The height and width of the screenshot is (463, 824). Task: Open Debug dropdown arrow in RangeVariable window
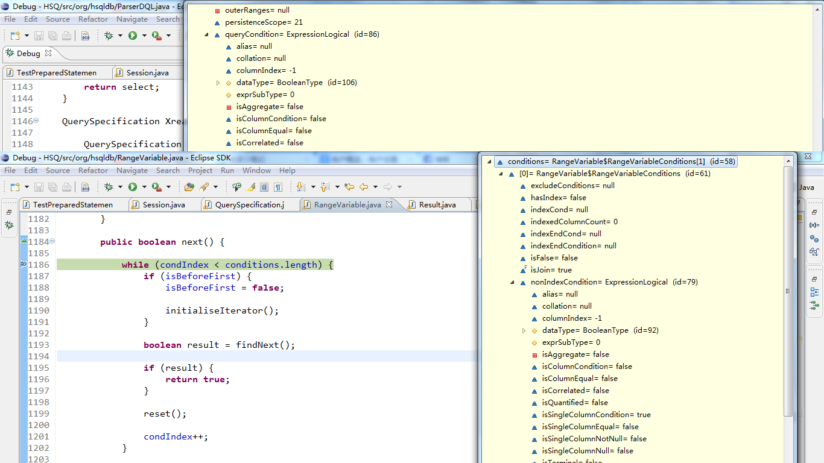120,187
